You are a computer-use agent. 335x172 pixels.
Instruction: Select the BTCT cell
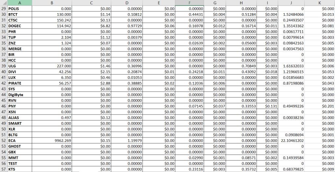point(20,14)
